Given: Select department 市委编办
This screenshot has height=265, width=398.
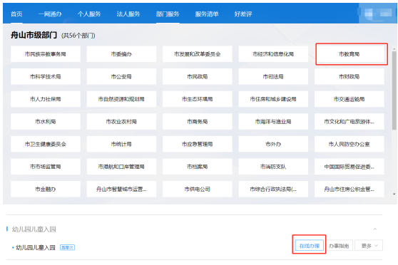Looking at the screenshot, I should pos(121,54).
